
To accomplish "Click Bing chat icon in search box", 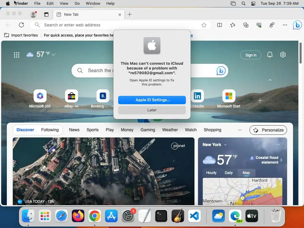I will pyautogui.click(x=221, y=71).
